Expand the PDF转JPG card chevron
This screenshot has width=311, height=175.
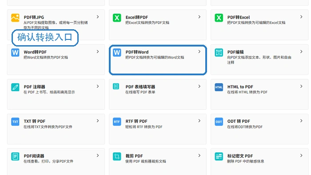click(x=98, y=17)
